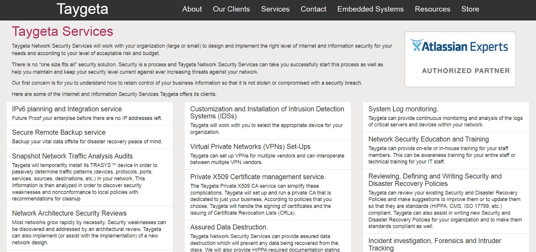The height and width of the screenshot is (252, 536).
Task: Click the AUTHORIZED PARTNER text on the badge
Action: pyautogui.click(x=466, y=71)
